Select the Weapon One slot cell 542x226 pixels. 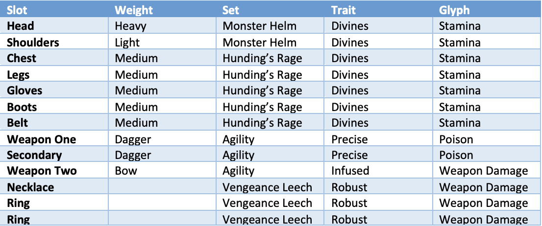(42, 139)
